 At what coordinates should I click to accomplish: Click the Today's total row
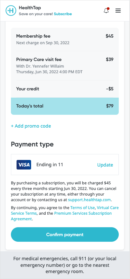(65, 106)
